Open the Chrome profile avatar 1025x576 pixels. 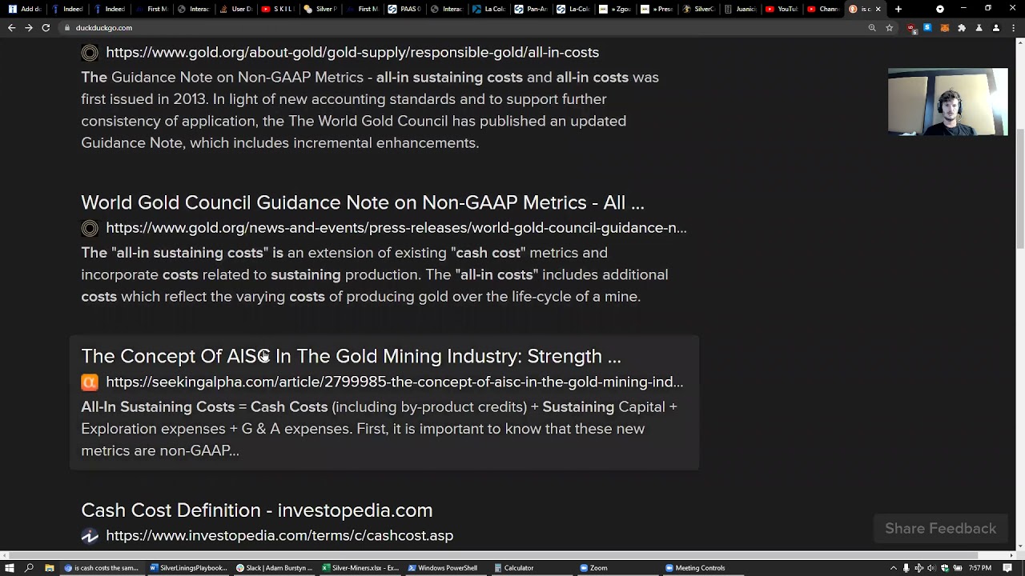coord(996,28)
